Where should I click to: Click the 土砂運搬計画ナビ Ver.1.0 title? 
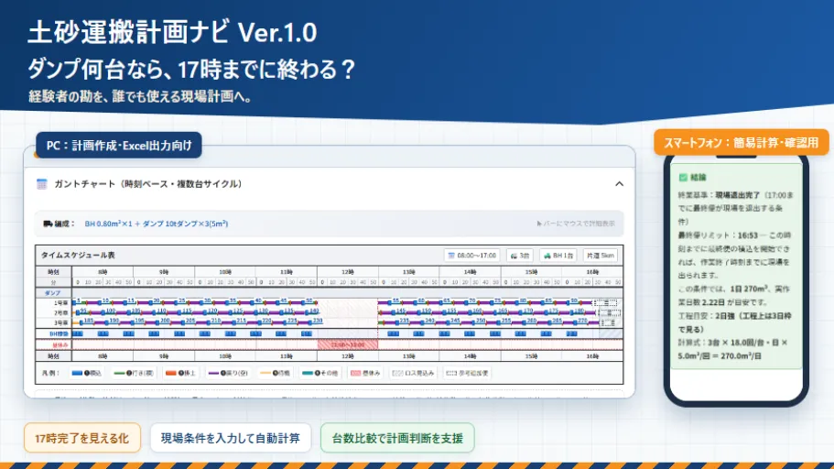tap(172, 32)
